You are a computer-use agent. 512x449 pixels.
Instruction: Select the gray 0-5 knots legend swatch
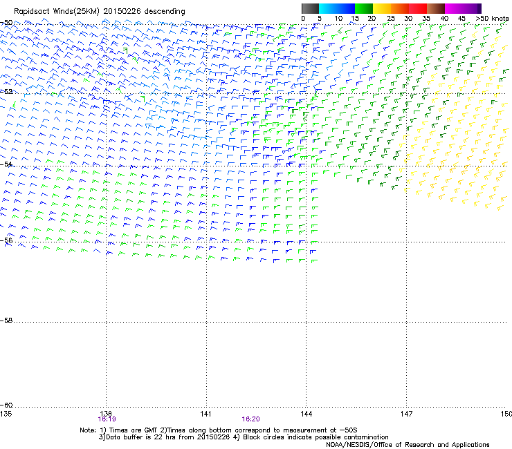click(310, 8)
